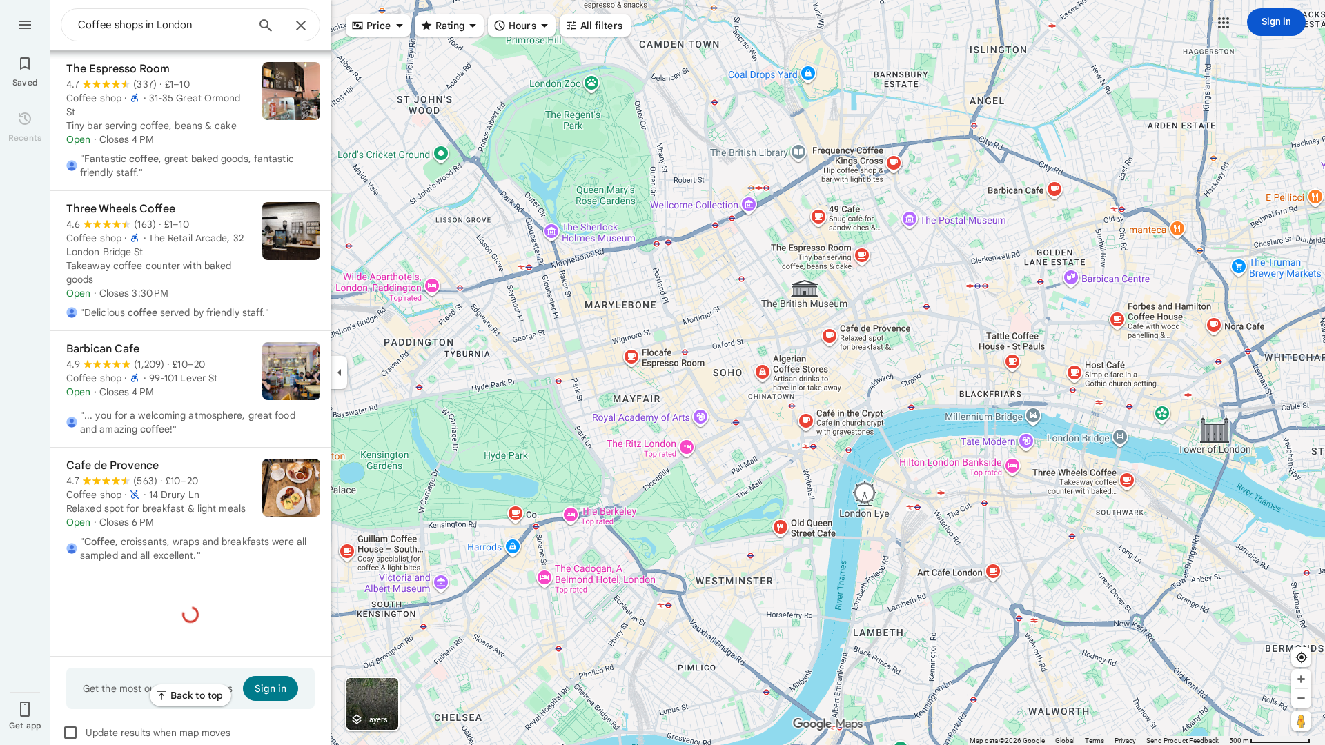Viewport: 1325px width, 745px height.
Task: Click Guillam Coffee House pin
Action: [347, 551]
